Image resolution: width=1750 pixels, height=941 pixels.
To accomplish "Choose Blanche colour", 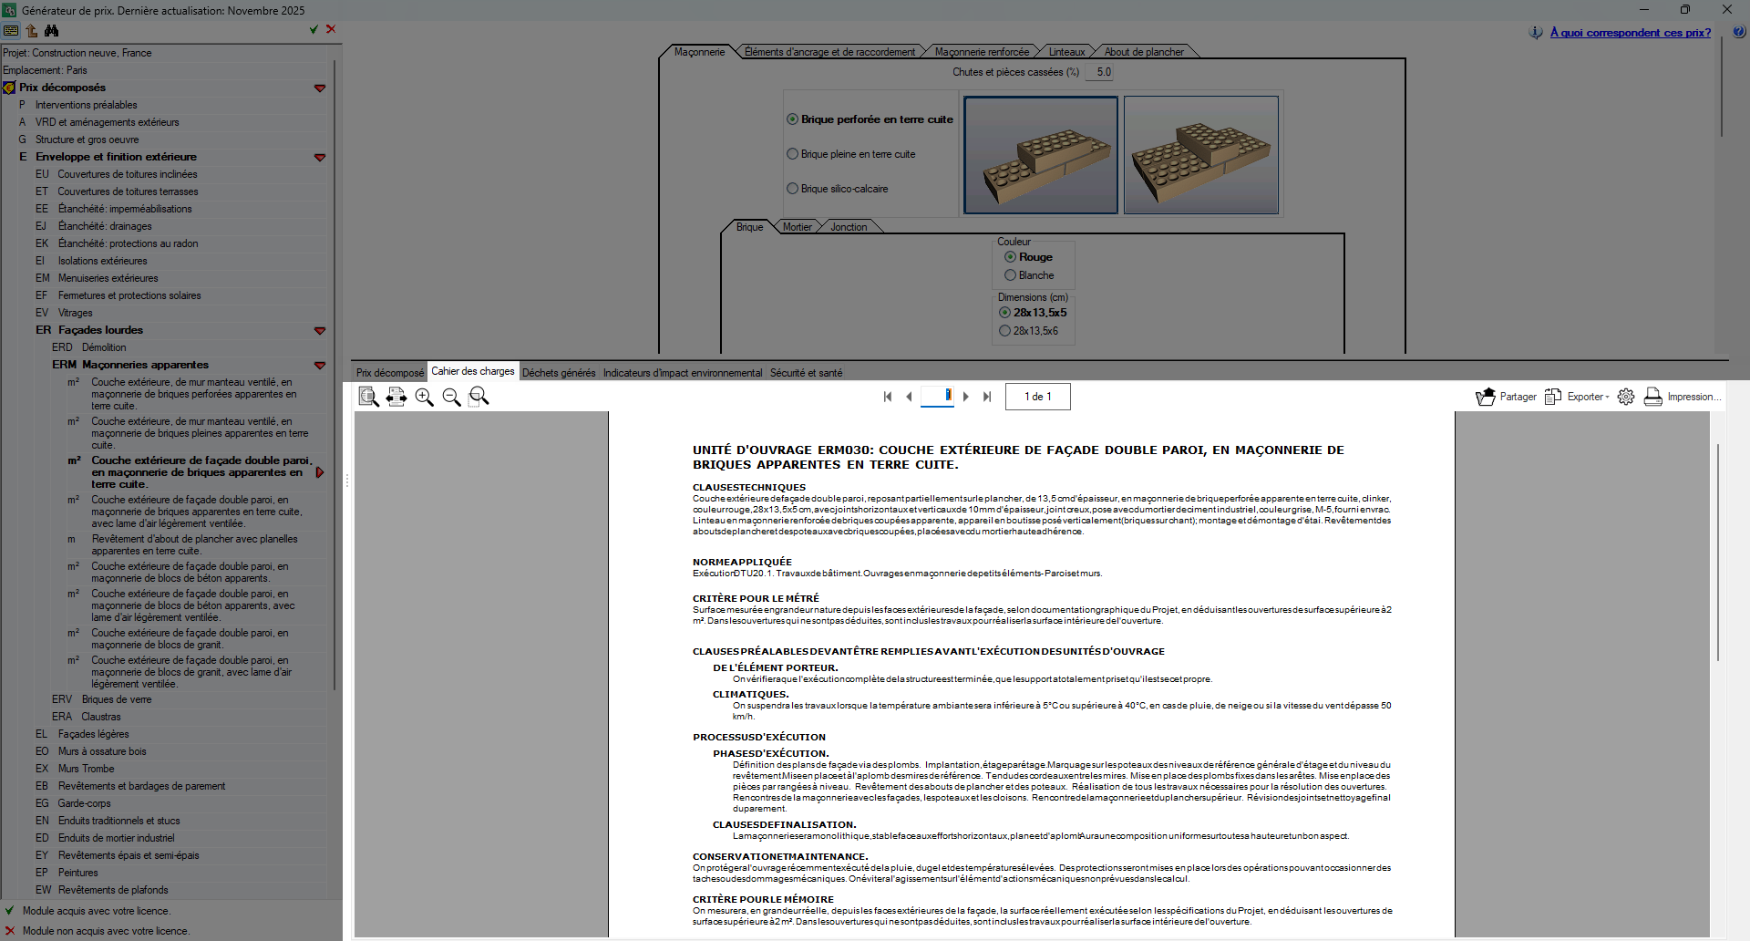I will tap(1010, 275).
